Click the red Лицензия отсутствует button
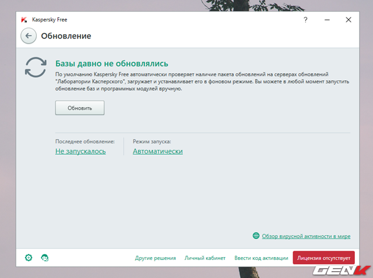Screen dimensions: 373x278 click(x=323, y=258)
